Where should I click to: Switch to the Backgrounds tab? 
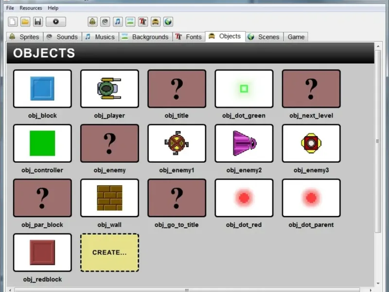coord(145,37)
